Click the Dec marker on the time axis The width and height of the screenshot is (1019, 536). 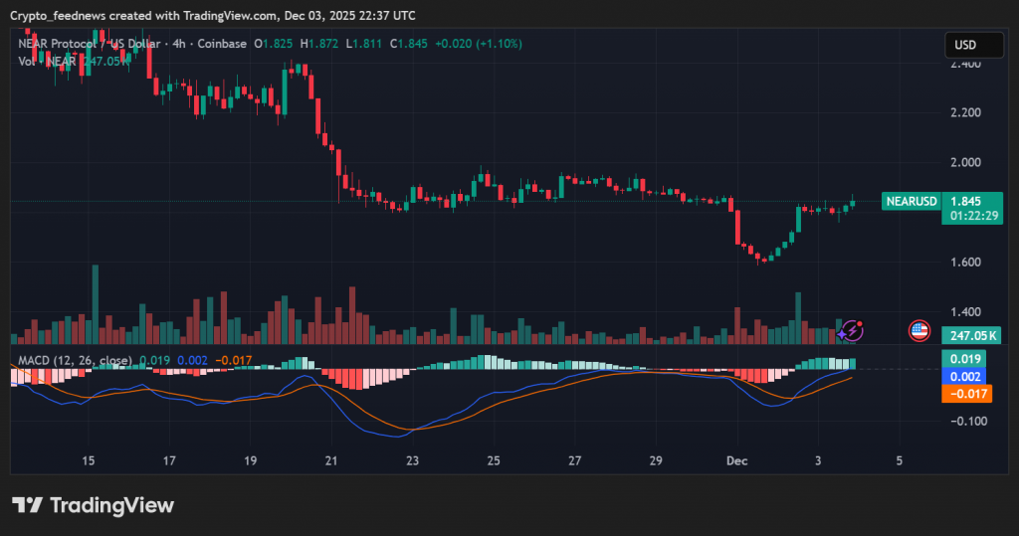[x=736, y=461]
